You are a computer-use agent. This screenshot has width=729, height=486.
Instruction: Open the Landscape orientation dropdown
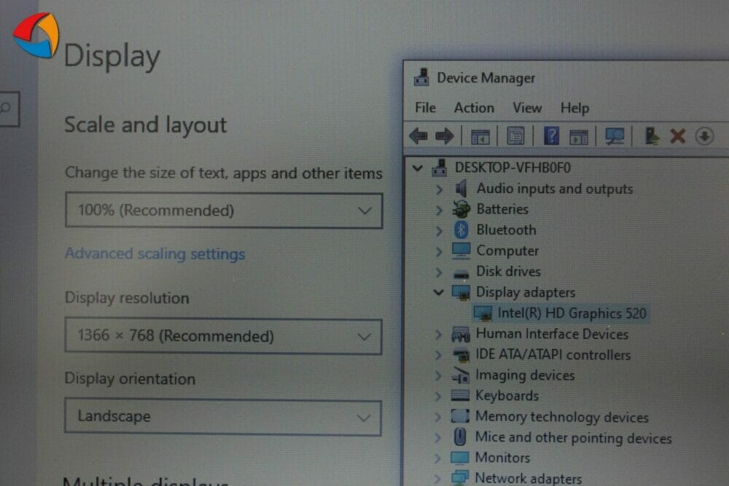222,417
